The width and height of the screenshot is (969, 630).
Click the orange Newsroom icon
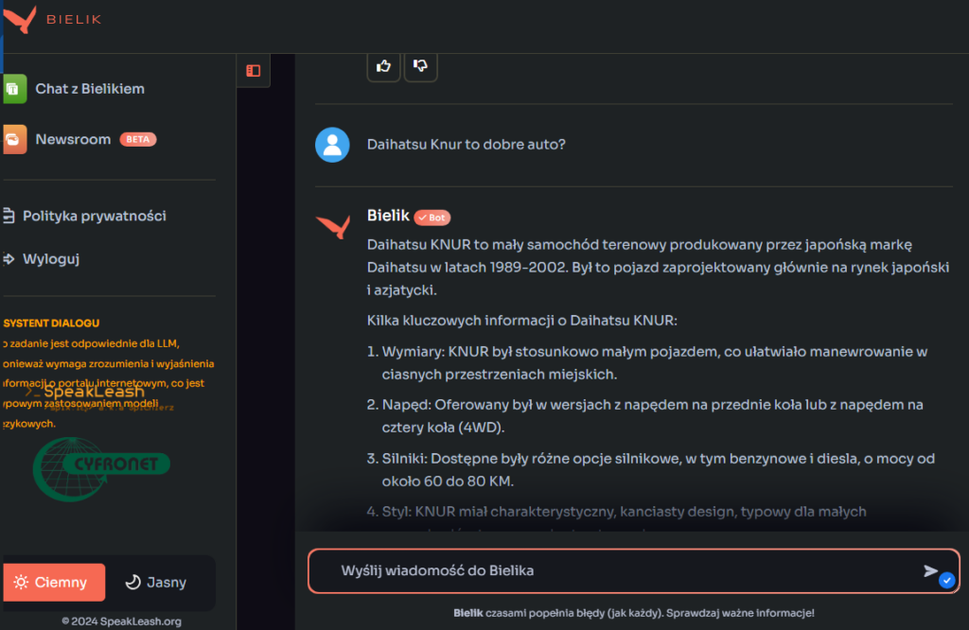14,139
